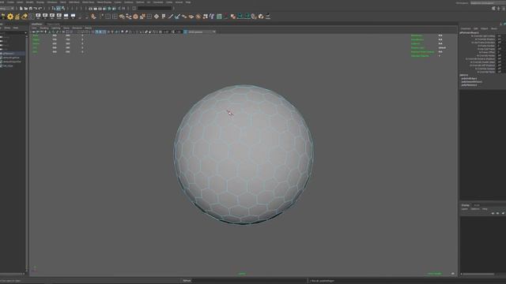Open the workspace dropdown at top right
Viewport: 506px width, 284px height.
pyautogui.click(x=488, y=3)
